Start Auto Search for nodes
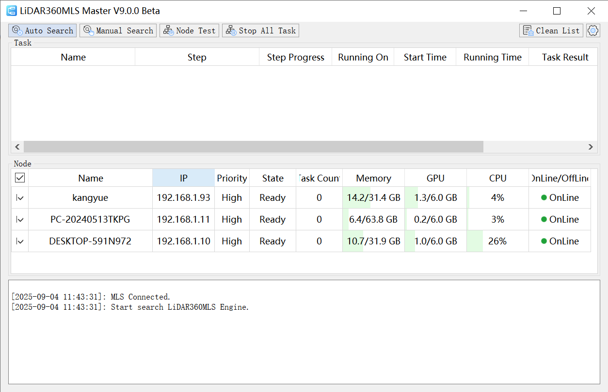The image size is (608, 392). click(42, 30)
